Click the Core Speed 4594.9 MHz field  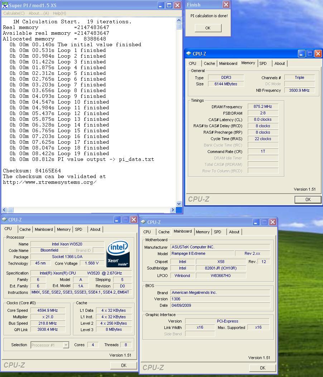point(48,310)
